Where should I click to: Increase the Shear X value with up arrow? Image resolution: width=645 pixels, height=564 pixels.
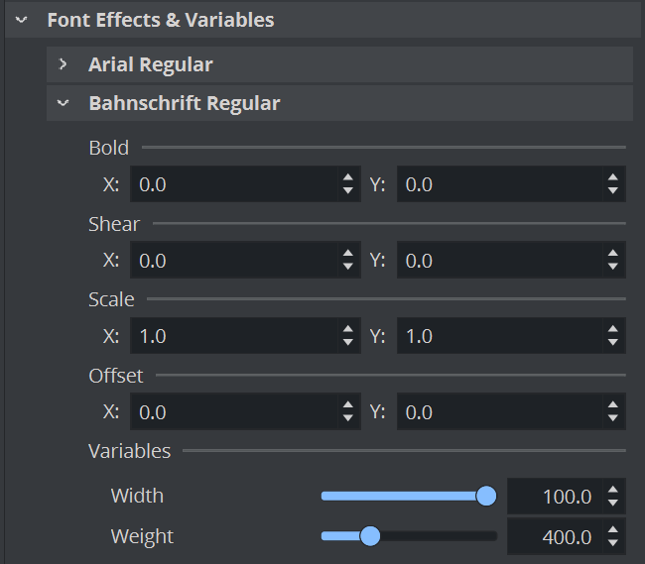[347, 255]
